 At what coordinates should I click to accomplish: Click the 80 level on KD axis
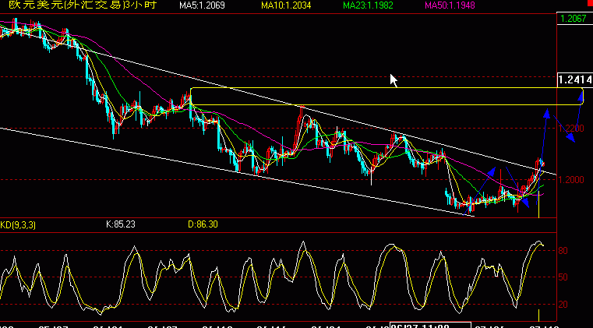pos(563,251)
